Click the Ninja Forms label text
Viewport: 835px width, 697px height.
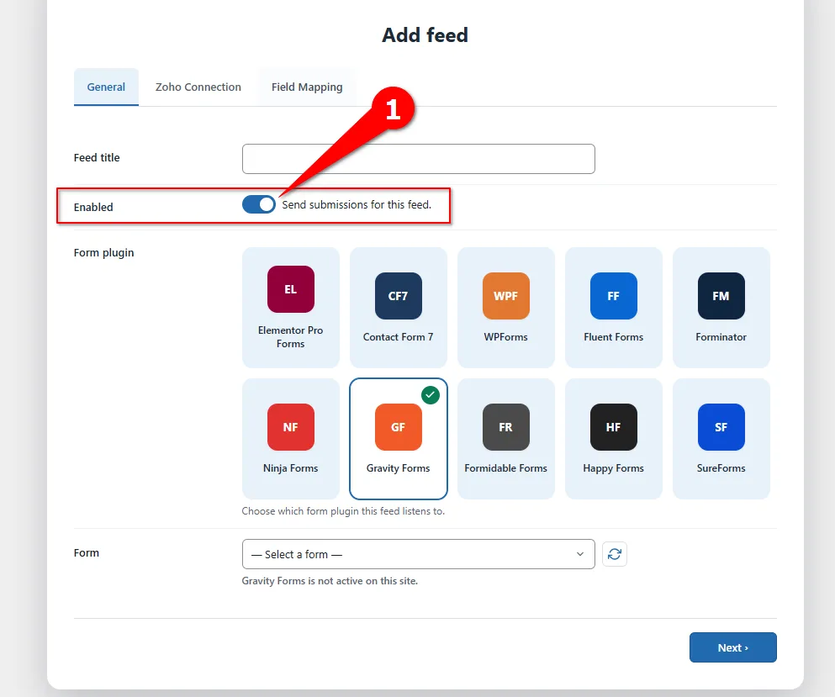(x=291, y=468)
